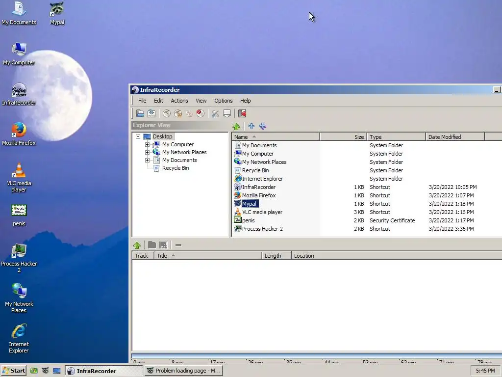Select the My Documents desktop icon

19,13
